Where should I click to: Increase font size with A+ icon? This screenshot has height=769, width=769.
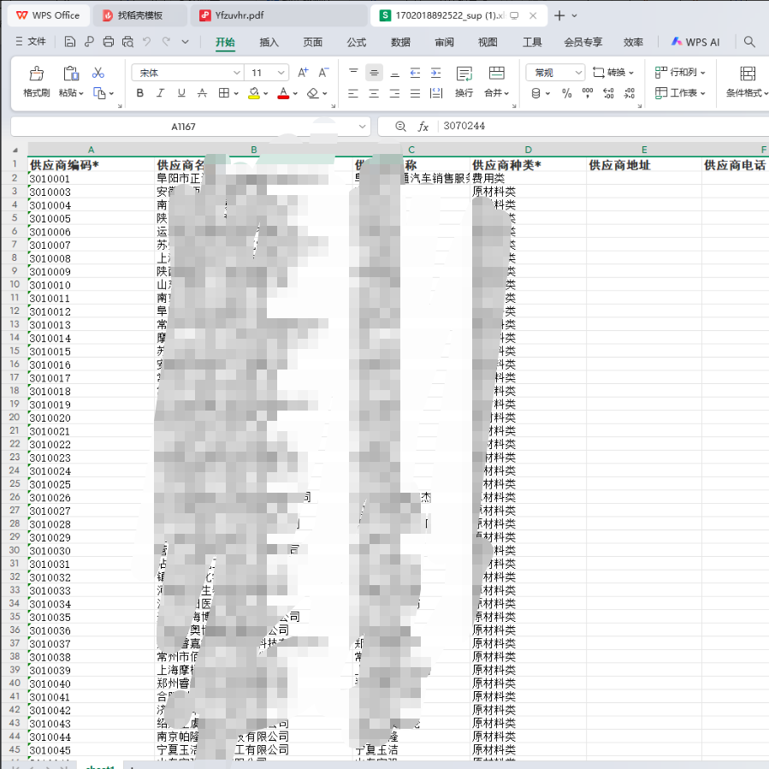pyautogui.click(x=303, y=73)
